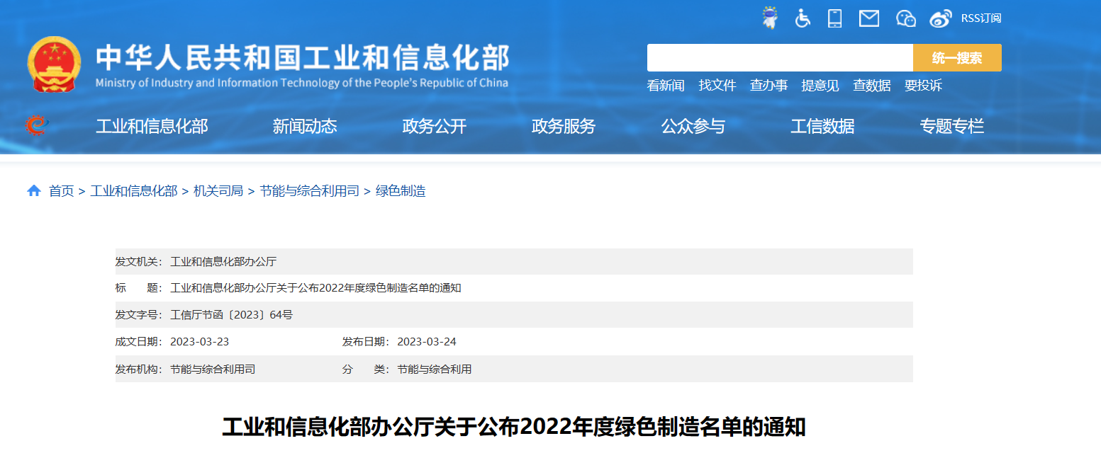
Task: Open the Weibo icon link
Action: point(940,18)
